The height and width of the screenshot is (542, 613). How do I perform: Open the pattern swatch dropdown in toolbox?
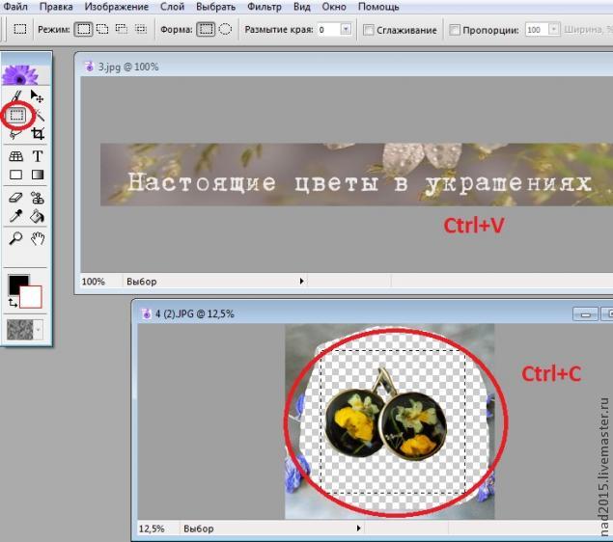39,330
